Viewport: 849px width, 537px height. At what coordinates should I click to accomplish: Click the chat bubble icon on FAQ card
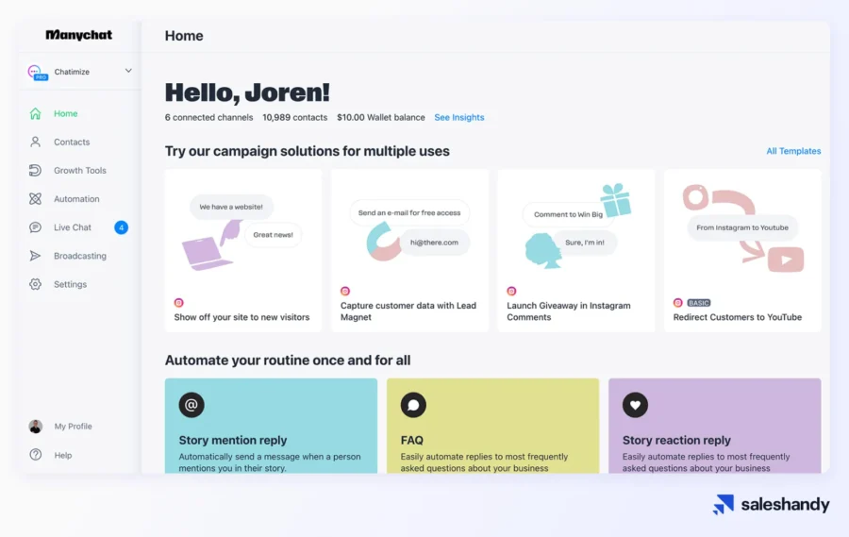pyautogui.click(x=413, y=405)
